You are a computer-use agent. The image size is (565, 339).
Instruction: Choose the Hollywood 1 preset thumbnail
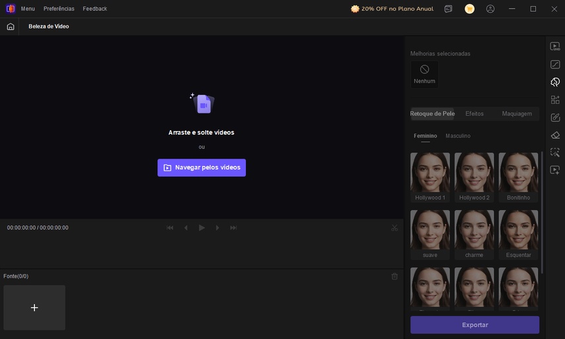(430, 177)
